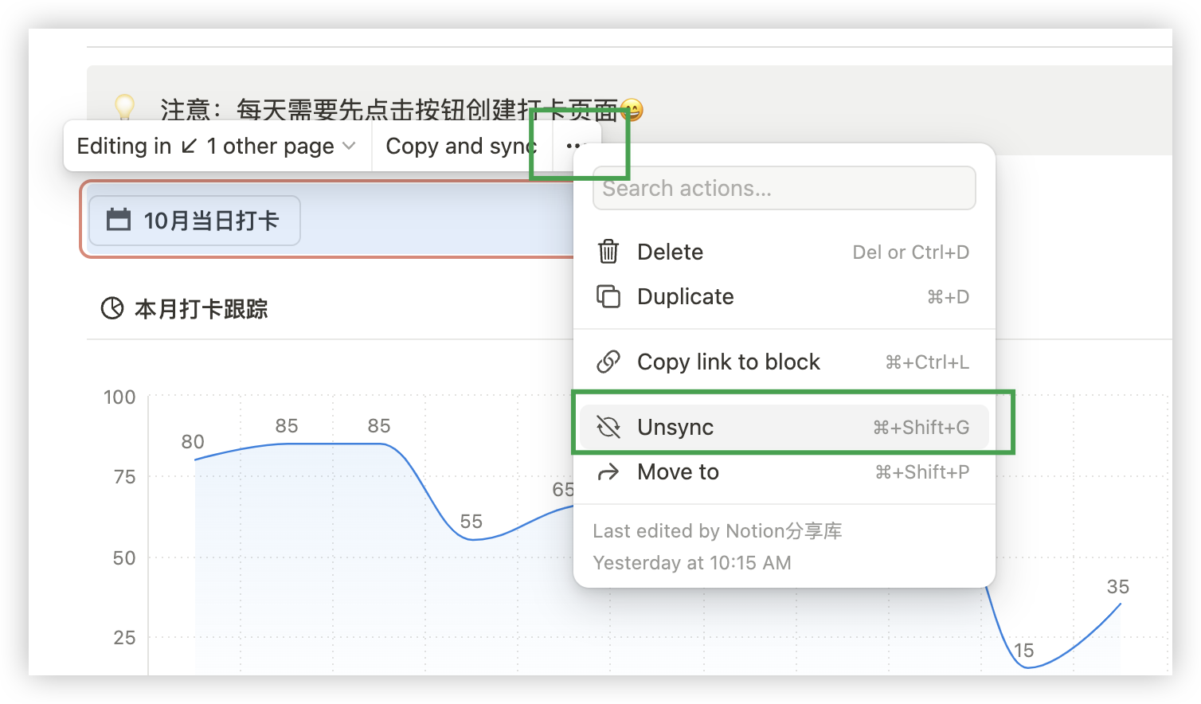The width and height of the screenshot is (1201, 704).
Task: Switch to the 本月打卡跟踪 chart tab
Action: (201, 308)
